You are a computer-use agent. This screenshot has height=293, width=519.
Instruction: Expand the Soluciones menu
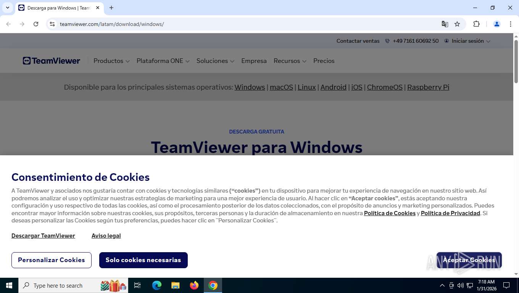pos(215,61)
